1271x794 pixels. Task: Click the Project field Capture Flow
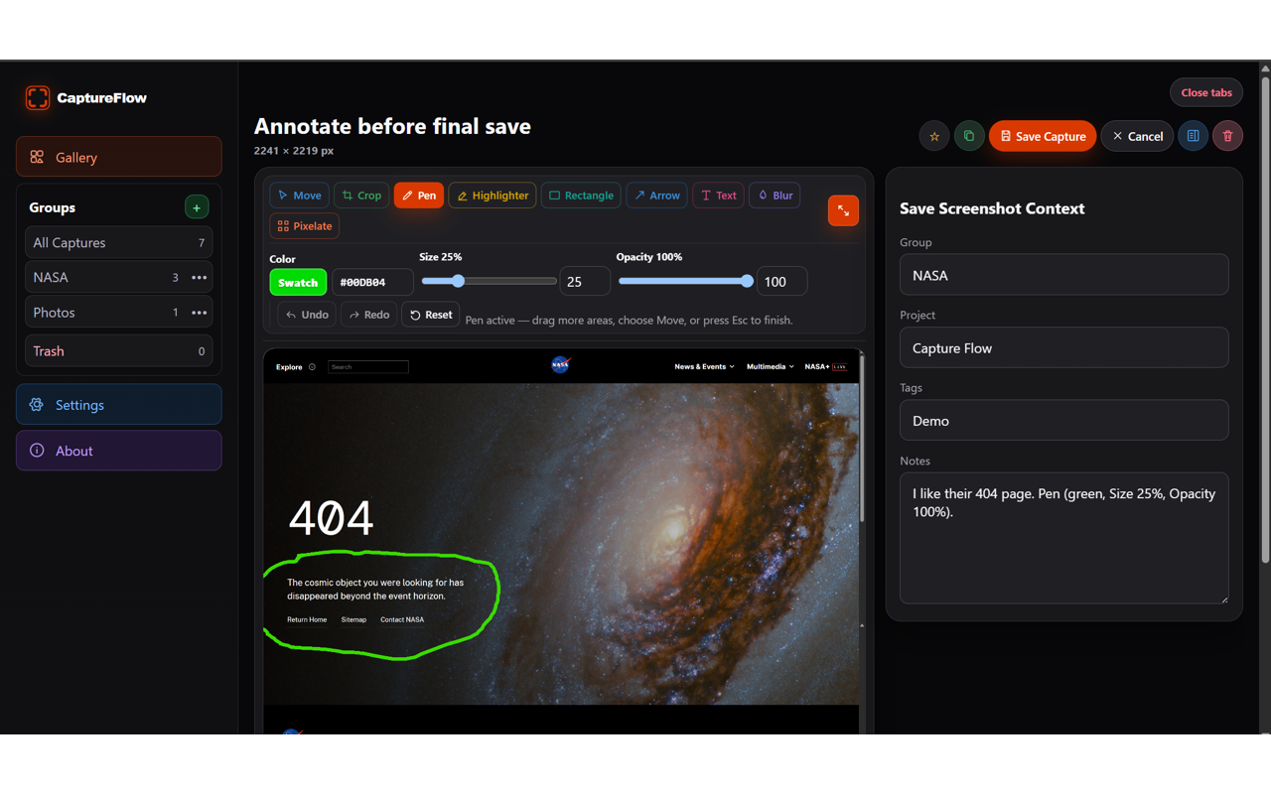click(1063, 348)
